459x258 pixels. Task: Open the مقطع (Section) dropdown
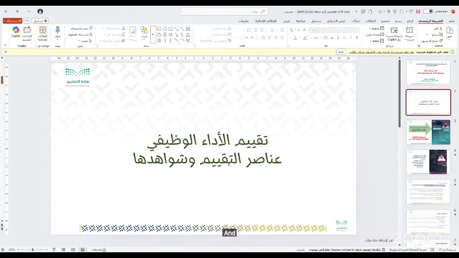378,41
